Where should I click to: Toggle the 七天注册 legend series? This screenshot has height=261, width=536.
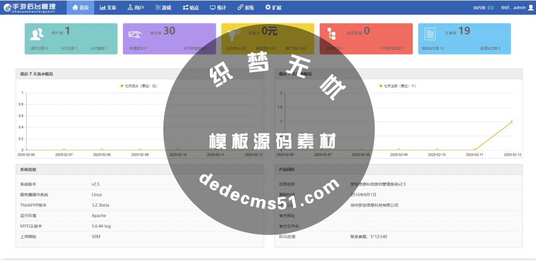click(x=398, y=86)
